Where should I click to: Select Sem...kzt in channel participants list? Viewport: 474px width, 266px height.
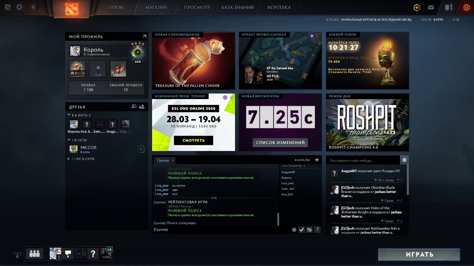point(288,189)
